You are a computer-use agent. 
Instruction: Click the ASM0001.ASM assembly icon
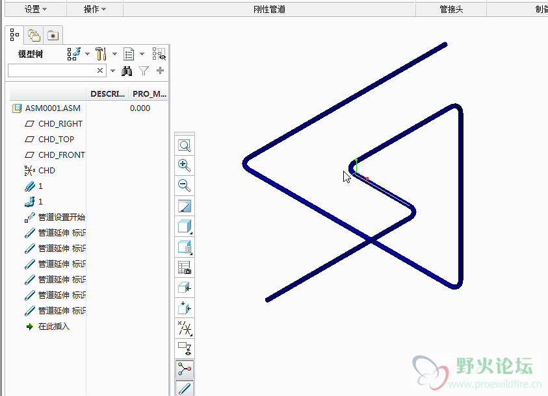tap(17, 108)
